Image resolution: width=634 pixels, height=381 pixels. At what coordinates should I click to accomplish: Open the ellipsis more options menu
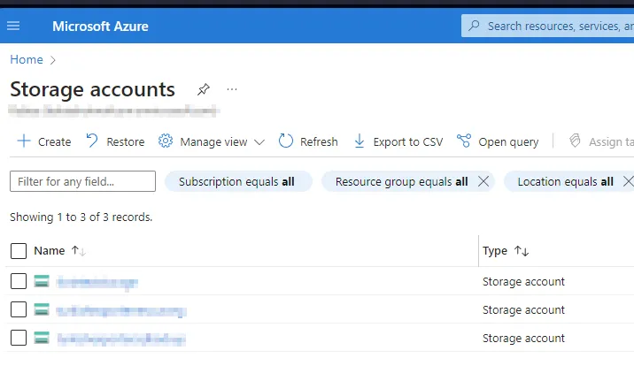point(232,89)
